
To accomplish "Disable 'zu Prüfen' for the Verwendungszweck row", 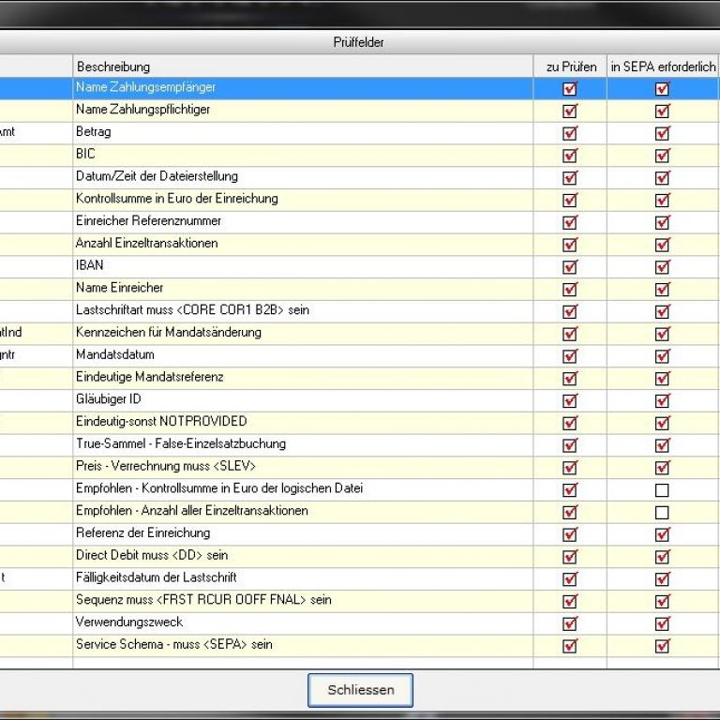I will click(570, 623).
